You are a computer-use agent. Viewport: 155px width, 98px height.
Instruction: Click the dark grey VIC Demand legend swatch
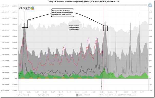(x=77, y=95)
